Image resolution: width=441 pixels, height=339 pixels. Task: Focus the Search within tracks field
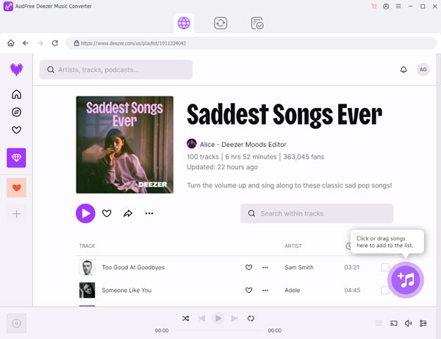click(317, 213)
